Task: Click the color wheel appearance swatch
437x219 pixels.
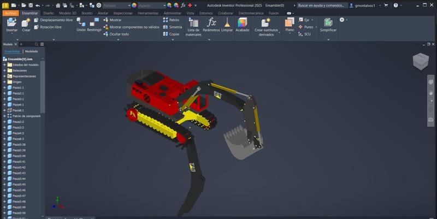Action: (x=134, y=5)
